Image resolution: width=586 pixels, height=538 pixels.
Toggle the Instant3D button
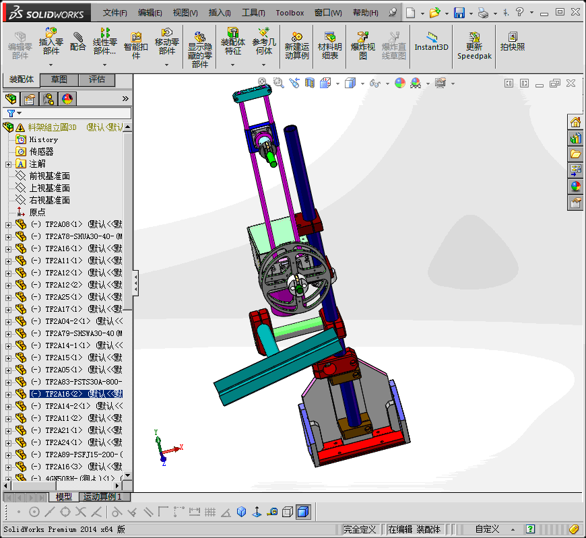point(431,39)
